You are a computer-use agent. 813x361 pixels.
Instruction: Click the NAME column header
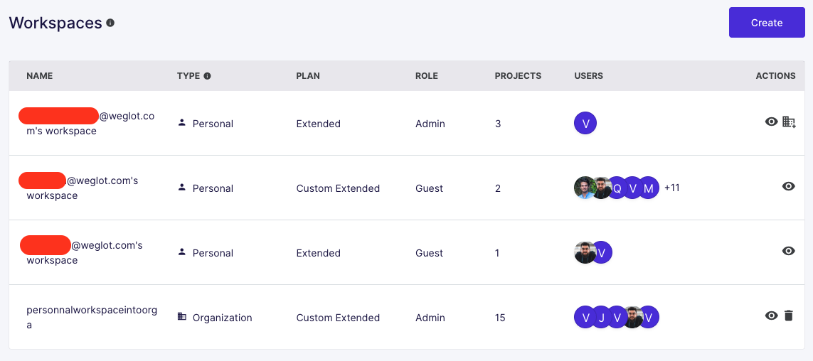coord(40,76)
